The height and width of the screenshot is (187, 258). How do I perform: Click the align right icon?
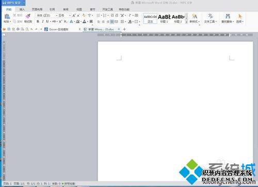click(x=107, y=22)
